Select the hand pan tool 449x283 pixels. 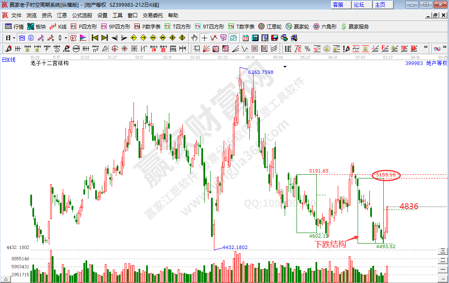coord(195,37)
